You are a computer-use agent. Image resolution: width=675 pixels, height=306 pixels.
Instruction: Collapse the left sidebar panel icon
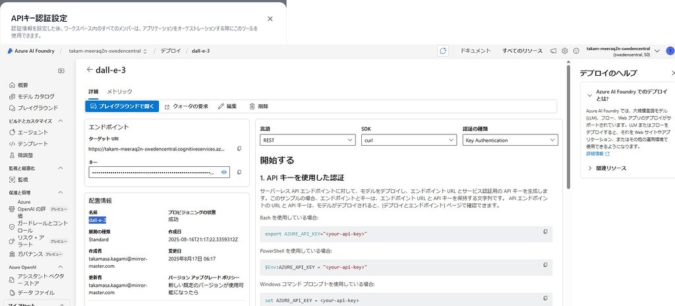point(61,71)
